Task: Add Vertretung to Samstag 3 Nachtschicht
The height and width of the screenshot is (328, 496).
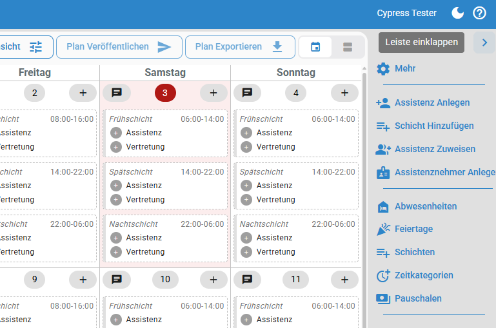Action: [115, 252]
